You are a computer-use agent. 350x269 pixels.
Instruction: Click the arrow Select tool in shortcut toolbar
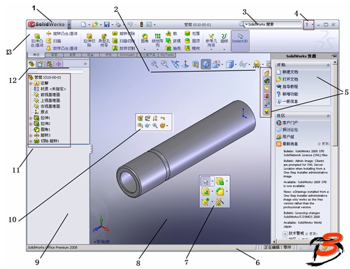[x=206, y=182]
